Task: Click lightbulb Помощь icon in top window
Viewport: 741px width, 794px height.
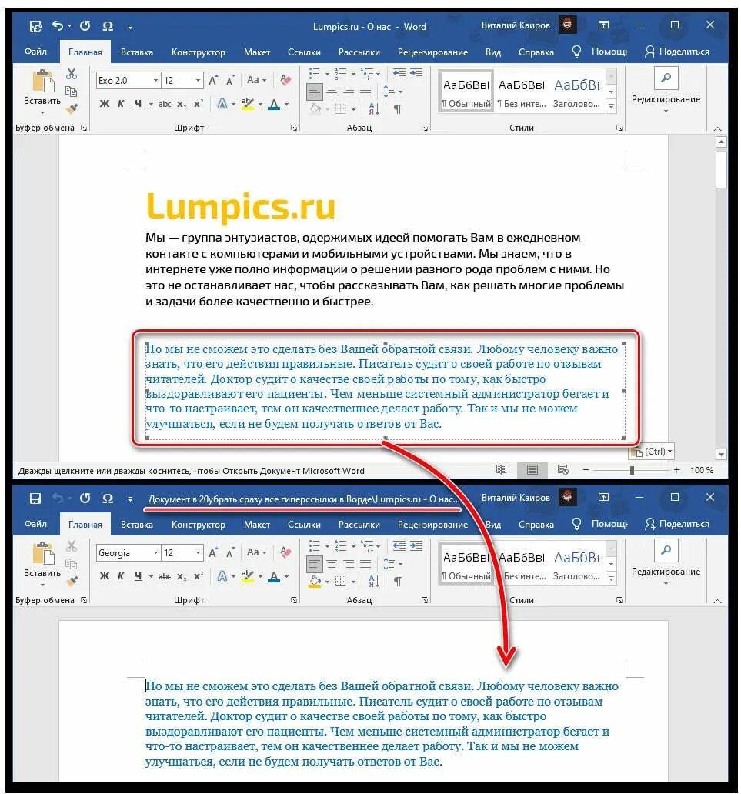Action: (576, 51)
